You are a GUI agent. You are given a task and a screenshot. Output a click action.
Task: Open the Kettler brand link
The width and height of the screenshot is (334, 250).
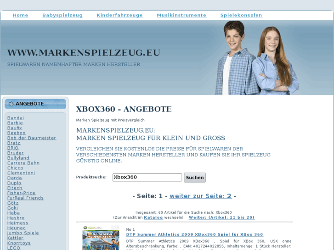pos(15,238)
